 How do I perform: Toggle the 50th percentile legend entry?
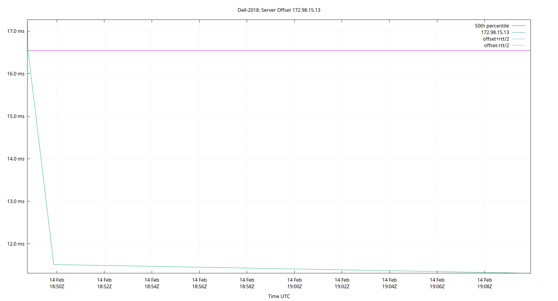tap(492, 26)
